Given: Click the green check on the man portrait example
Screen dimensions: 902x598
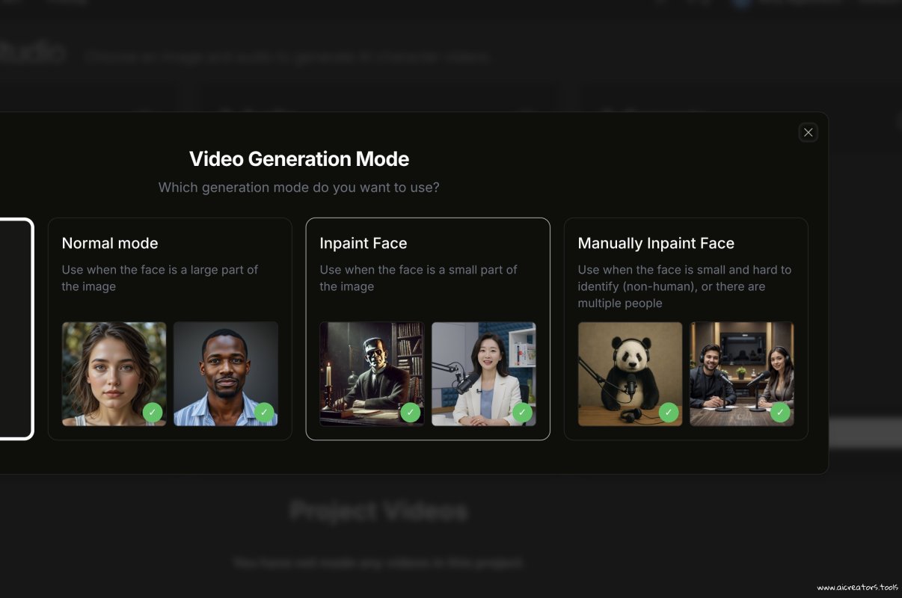Looking at the screenshot, I should 265,412.
